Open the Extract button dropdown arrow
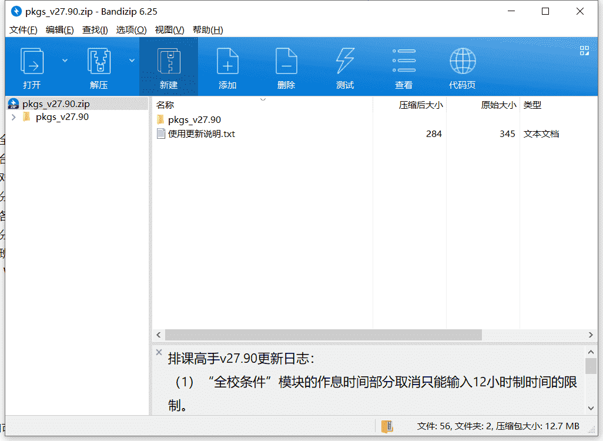Screen dimensions: 603x441 (x=132, y=61)
